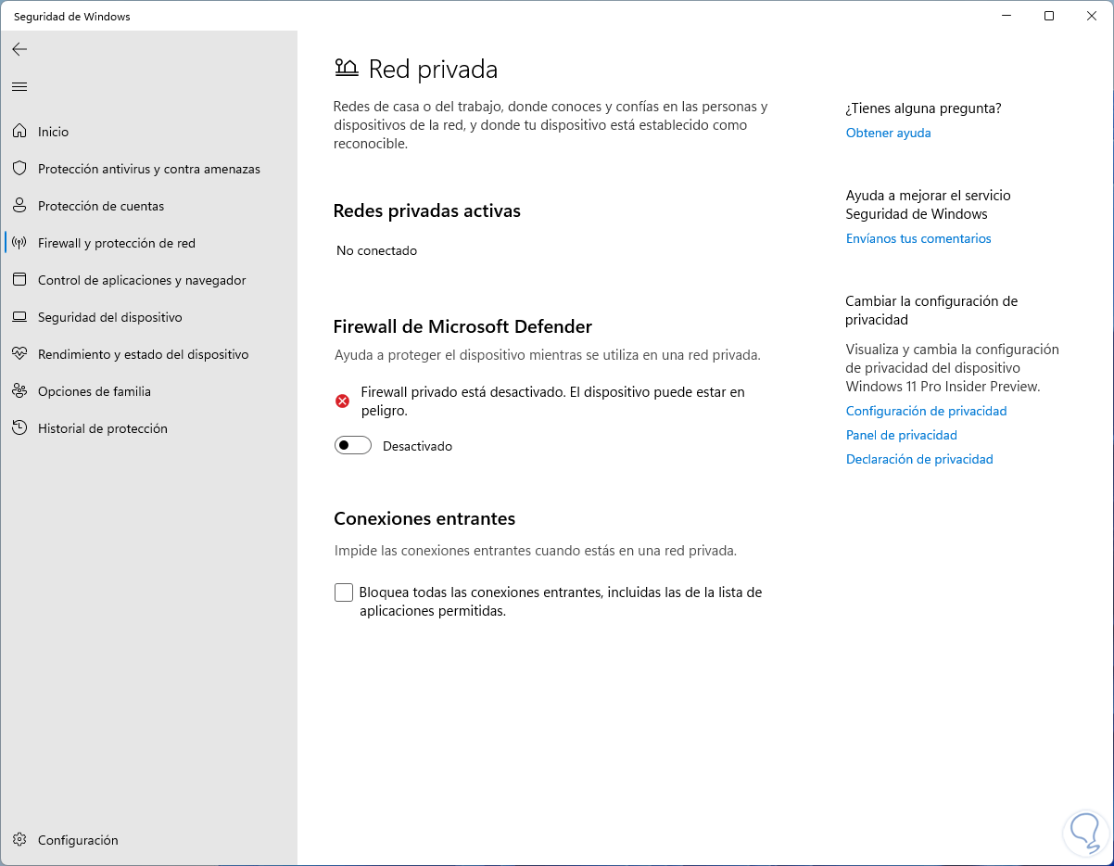Viewport: 1114px width, 866px height.
Task: Open Configuración de privacidad link
Action: click(x=926, y=411)
